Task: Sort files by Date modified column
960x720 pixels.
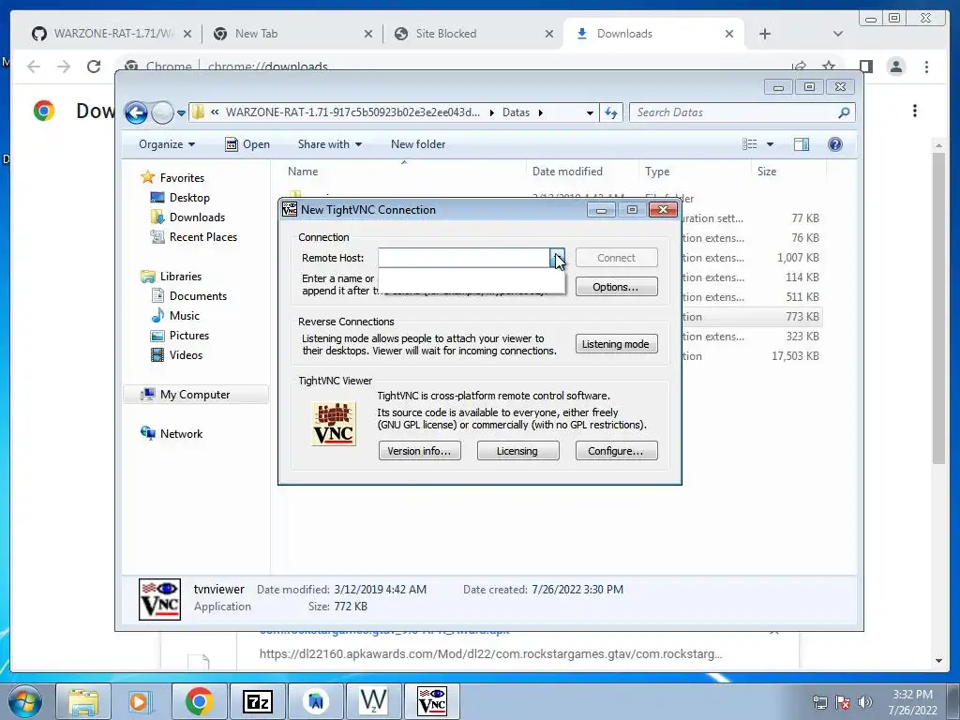Action: (x=582, y=172)
